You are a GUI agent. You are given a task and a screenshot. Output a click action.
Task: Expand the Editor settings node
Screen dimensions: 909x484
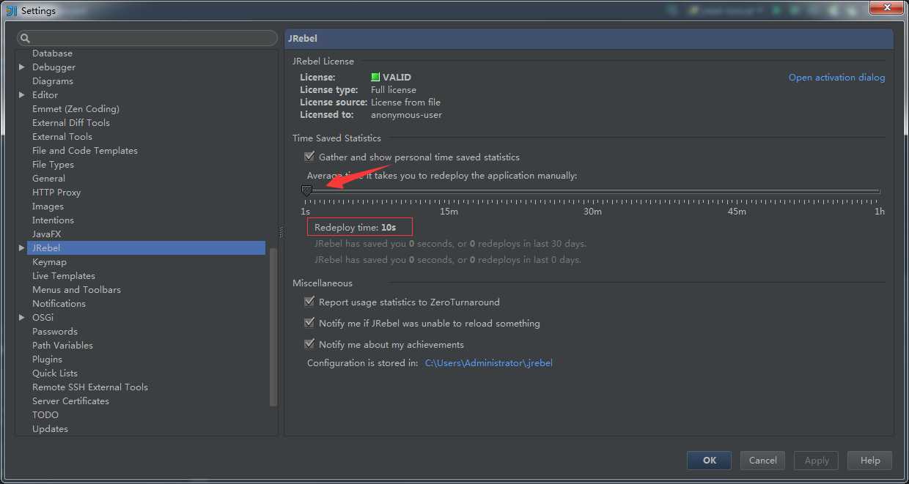coord(22,94)
